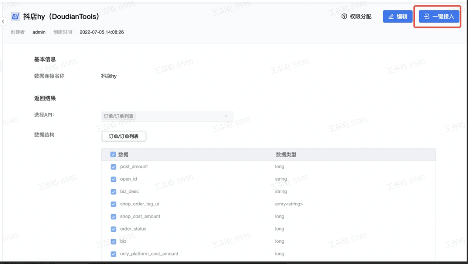Open the 选择API dropdown 订单/订单列表
This screenshot has width=468, height=264.
167,116
